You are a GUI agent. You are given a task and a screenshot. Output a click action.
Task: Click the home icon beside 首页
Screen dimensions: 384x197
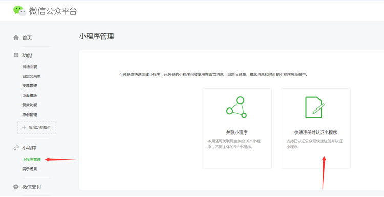click(x=16, y=37)
